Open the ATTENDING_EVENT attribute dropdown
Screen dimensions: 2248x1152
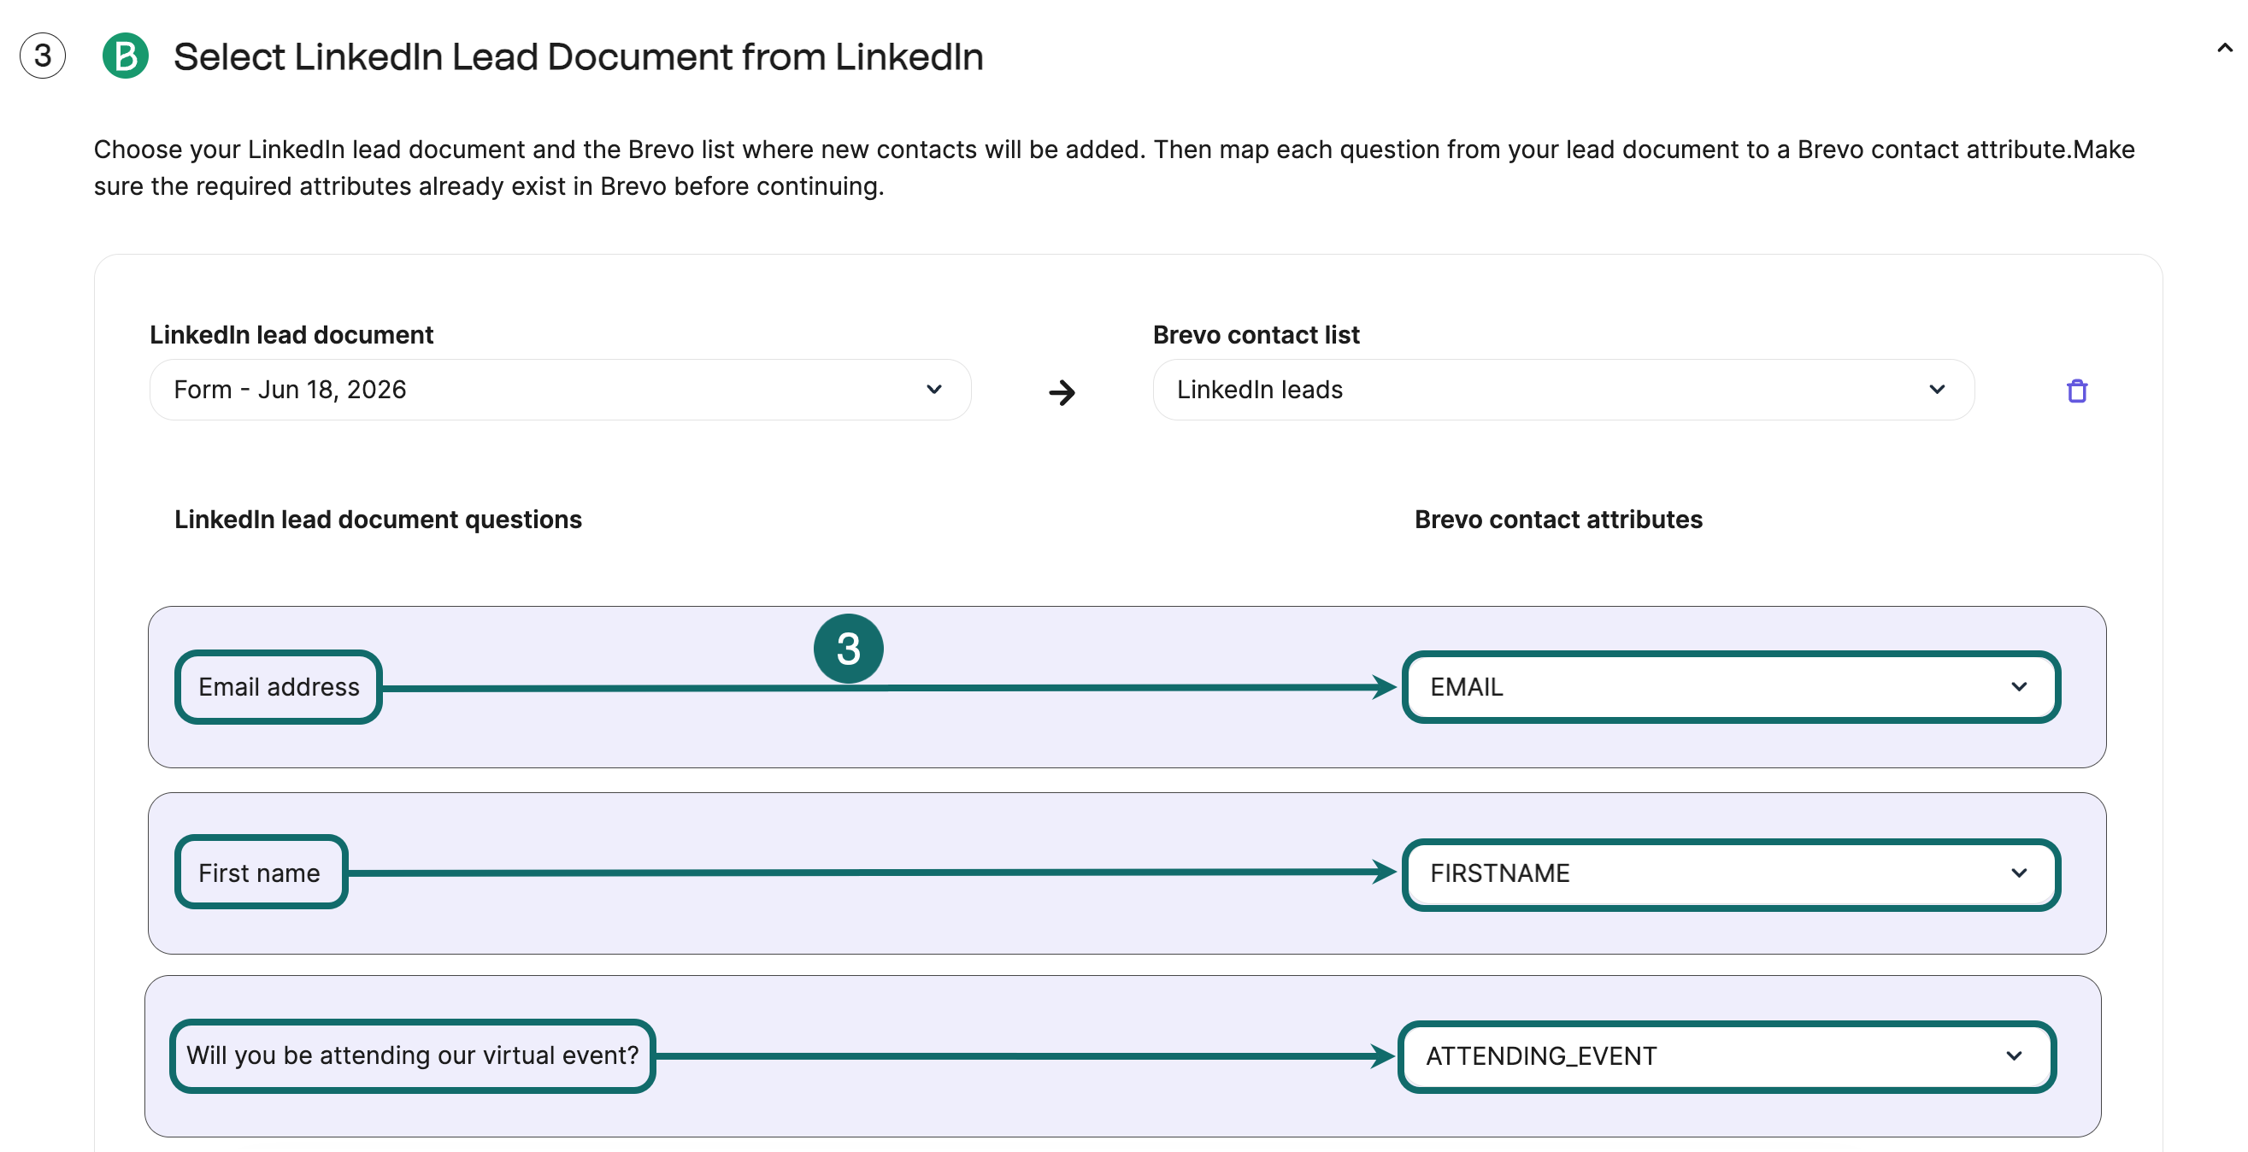(x=1727, y=1056)
